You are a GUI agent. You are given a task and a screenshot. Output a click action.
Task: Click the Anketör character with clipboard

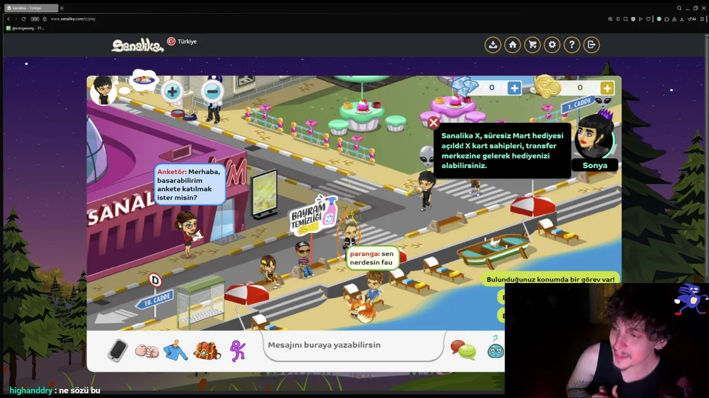point(188,233)
